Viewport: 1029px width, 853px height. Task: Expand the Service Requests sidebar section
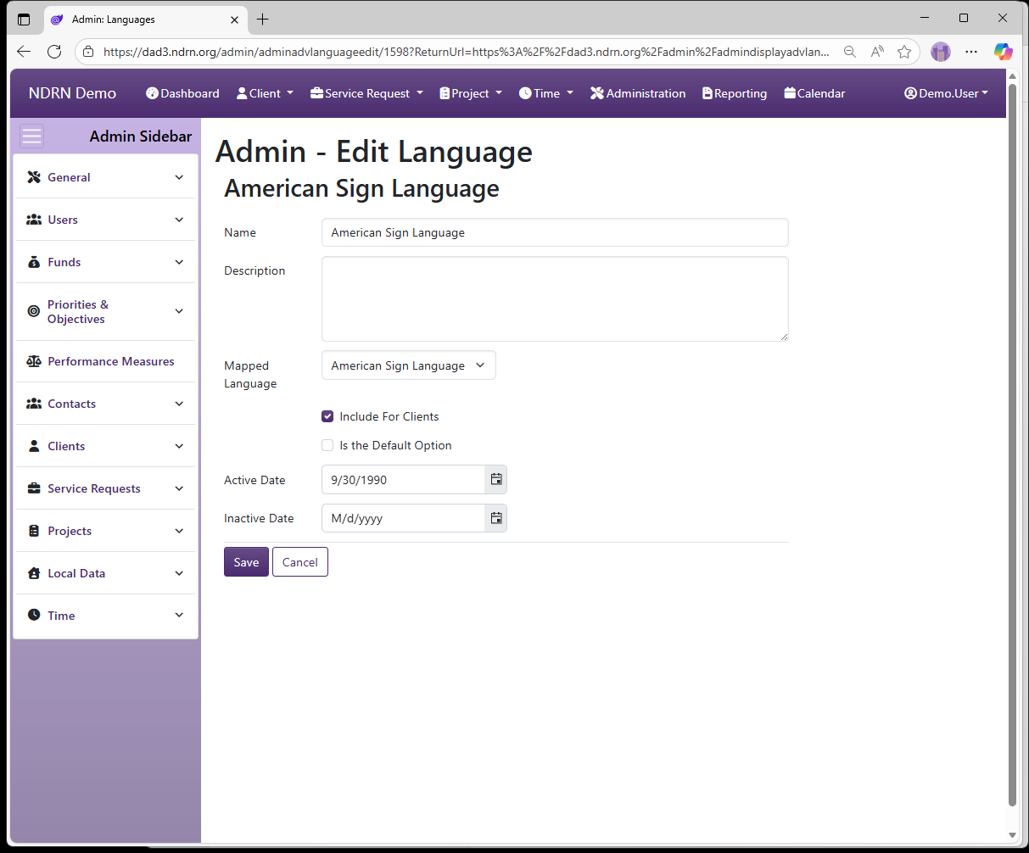point(179,488)
